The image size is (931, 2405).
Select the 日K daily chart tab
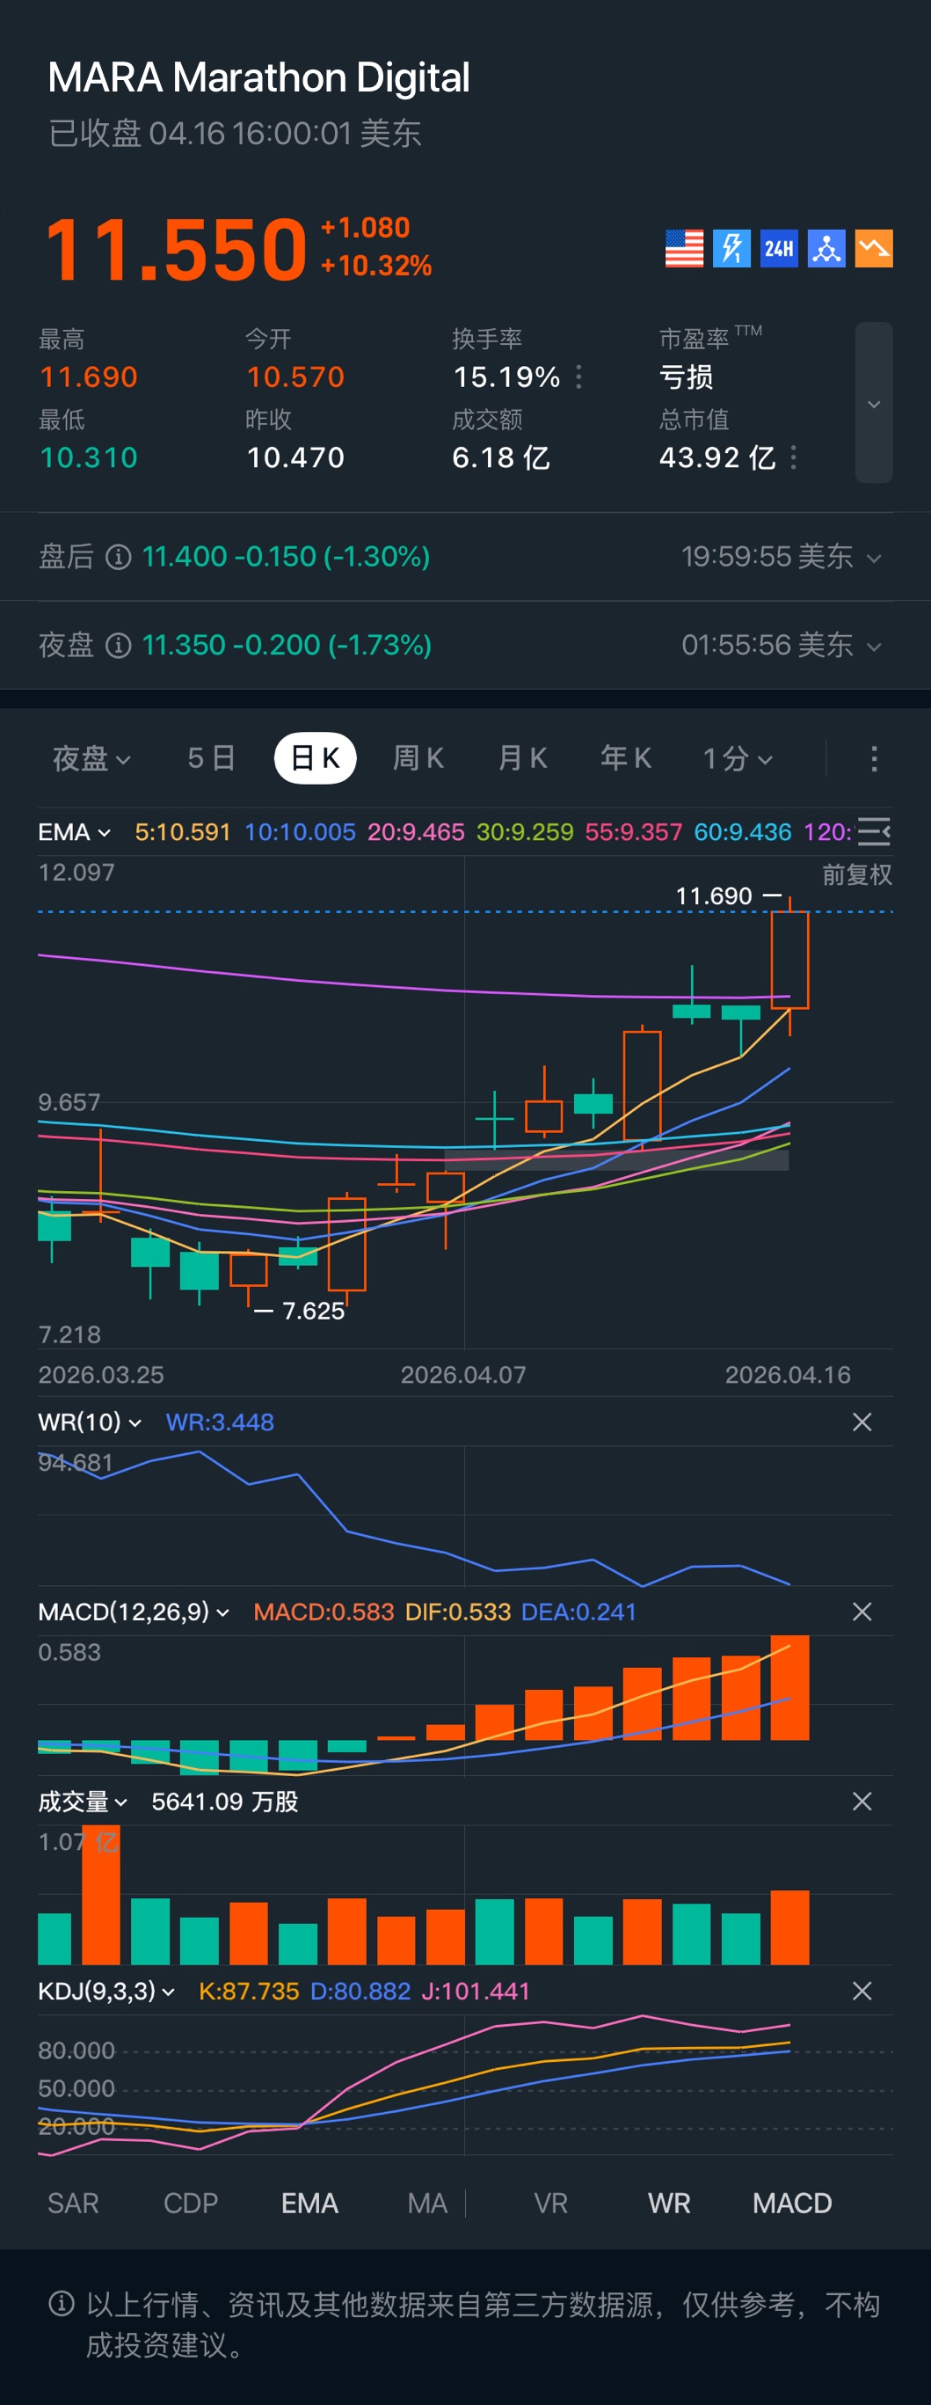pyautogui.click(x=316, y=758)
